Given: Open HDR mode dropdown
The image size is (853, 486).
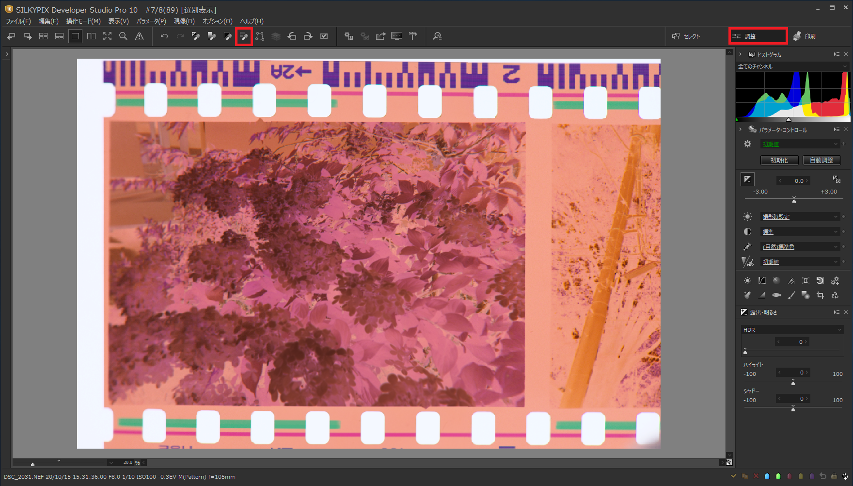Looking at the screenshot, I should click(792, 330).
